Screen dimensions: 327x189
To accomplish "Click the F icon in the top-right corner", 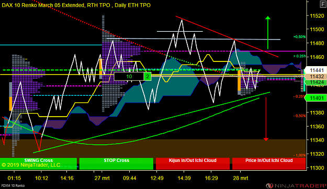I will [x=323, y=4].
